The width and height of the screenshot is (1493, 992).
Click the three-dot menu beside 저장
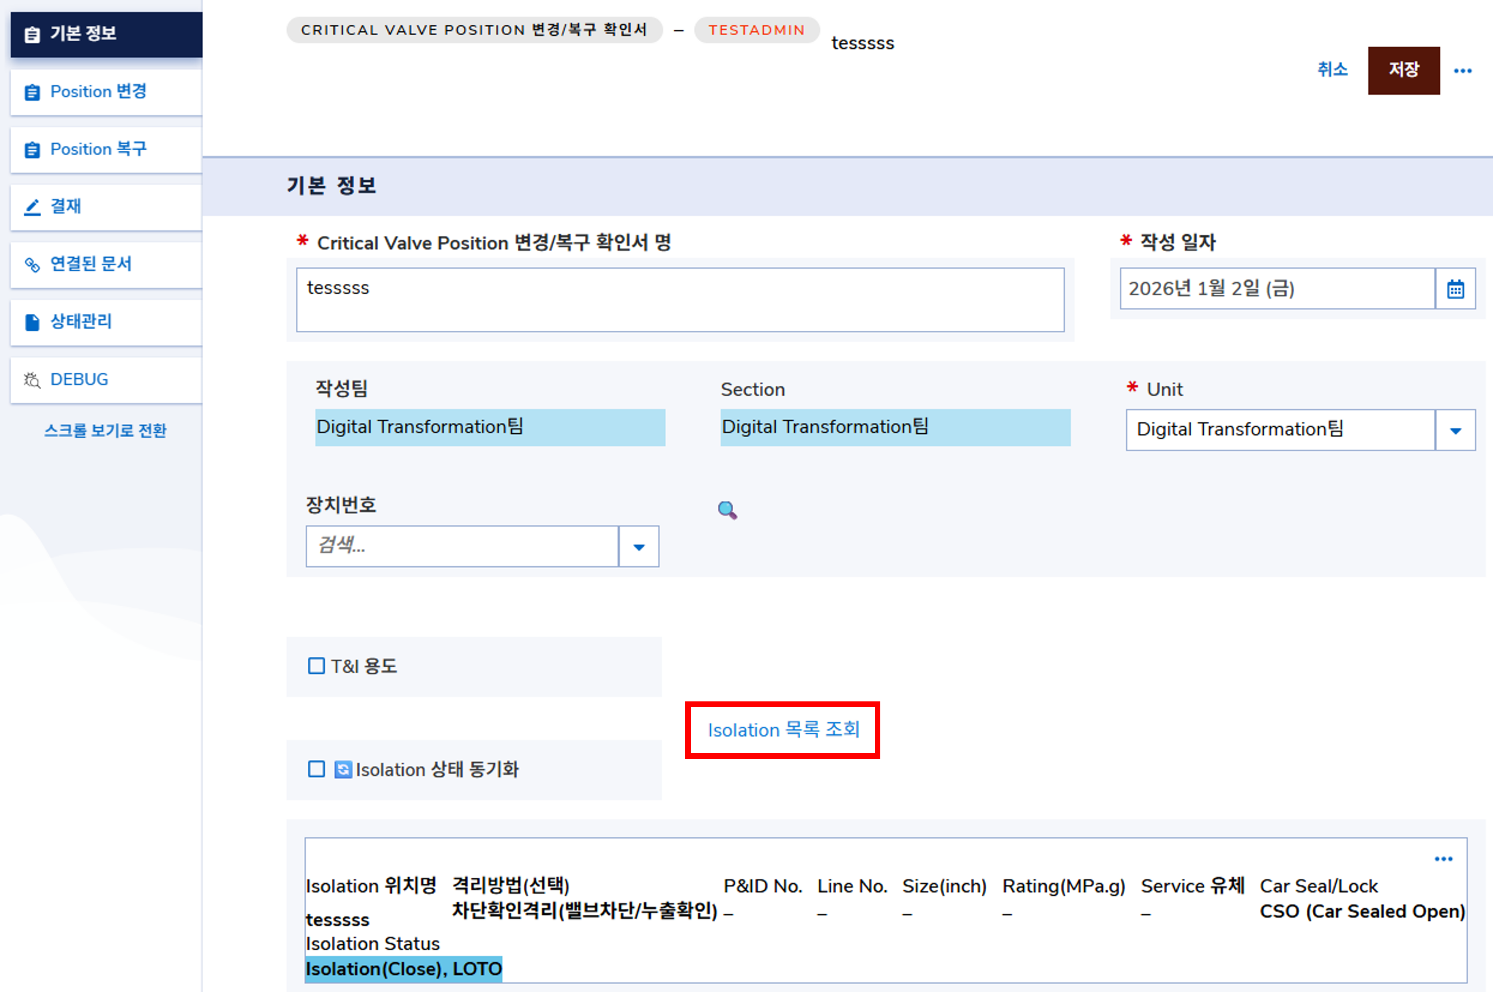pos(1462,71)
